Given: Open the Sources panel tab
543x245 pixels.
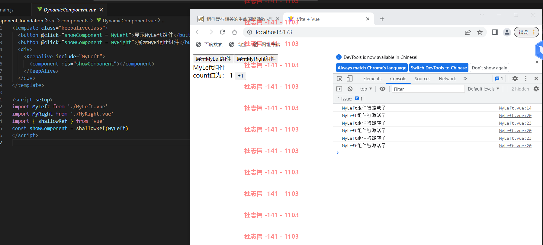Looking at the screenshot, I should coord(423,79).
